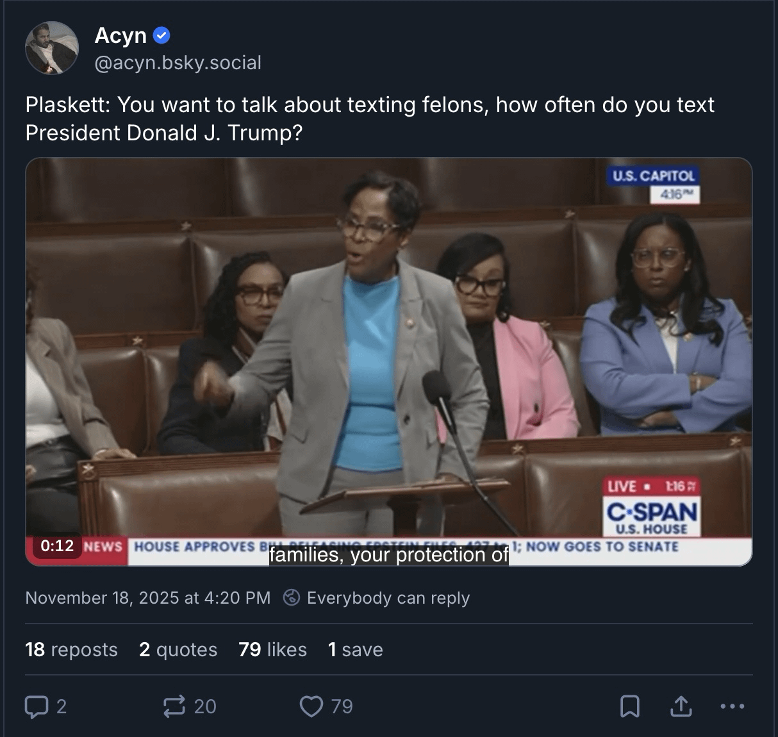Click the share upload icon
778x737 pixels.
point(681,706)
